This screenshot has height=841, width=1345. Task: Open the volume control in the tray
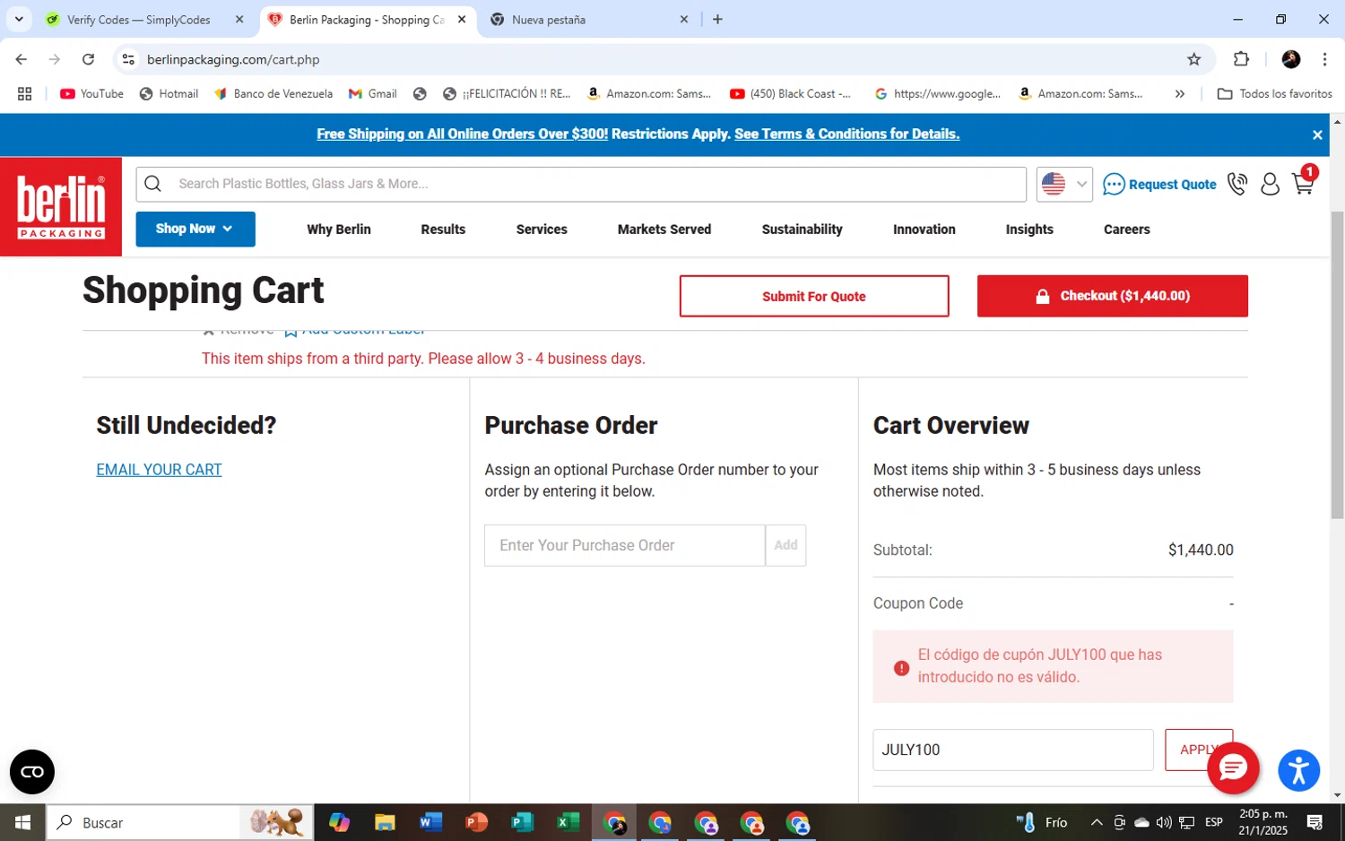pos(1164,822)
